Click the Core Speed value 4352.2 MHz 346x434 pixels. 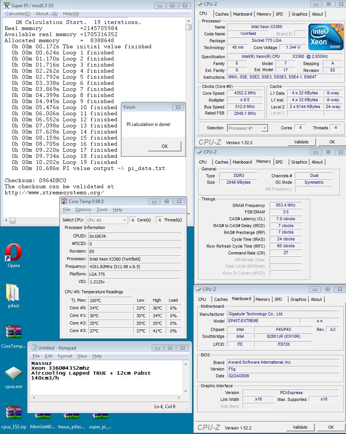(x=245, y=93)
